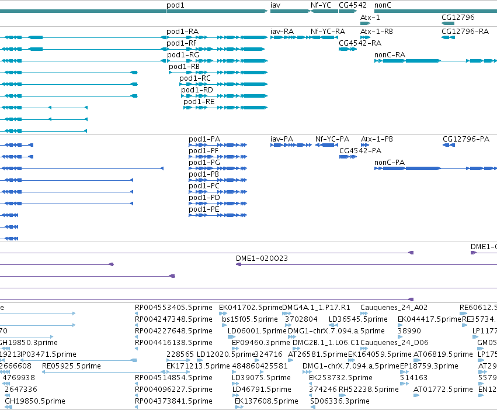Select the pod1-PE protein label
The height and width of the screenshot is (410, 497).
pyautogui.click(x=204, y=209)
